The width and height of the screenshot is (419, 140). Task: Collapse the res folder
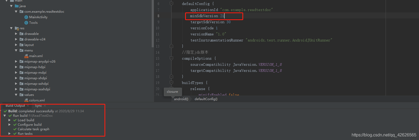[x=11, y=28]
